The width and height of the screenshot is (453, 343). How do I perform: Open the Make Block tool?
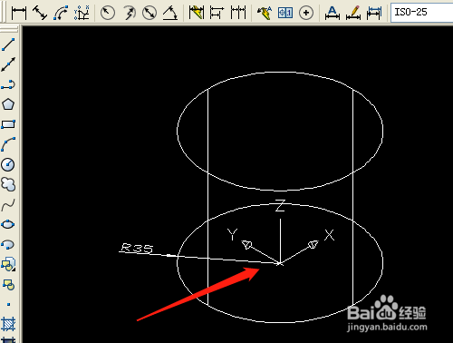click(x=8, y=284)
